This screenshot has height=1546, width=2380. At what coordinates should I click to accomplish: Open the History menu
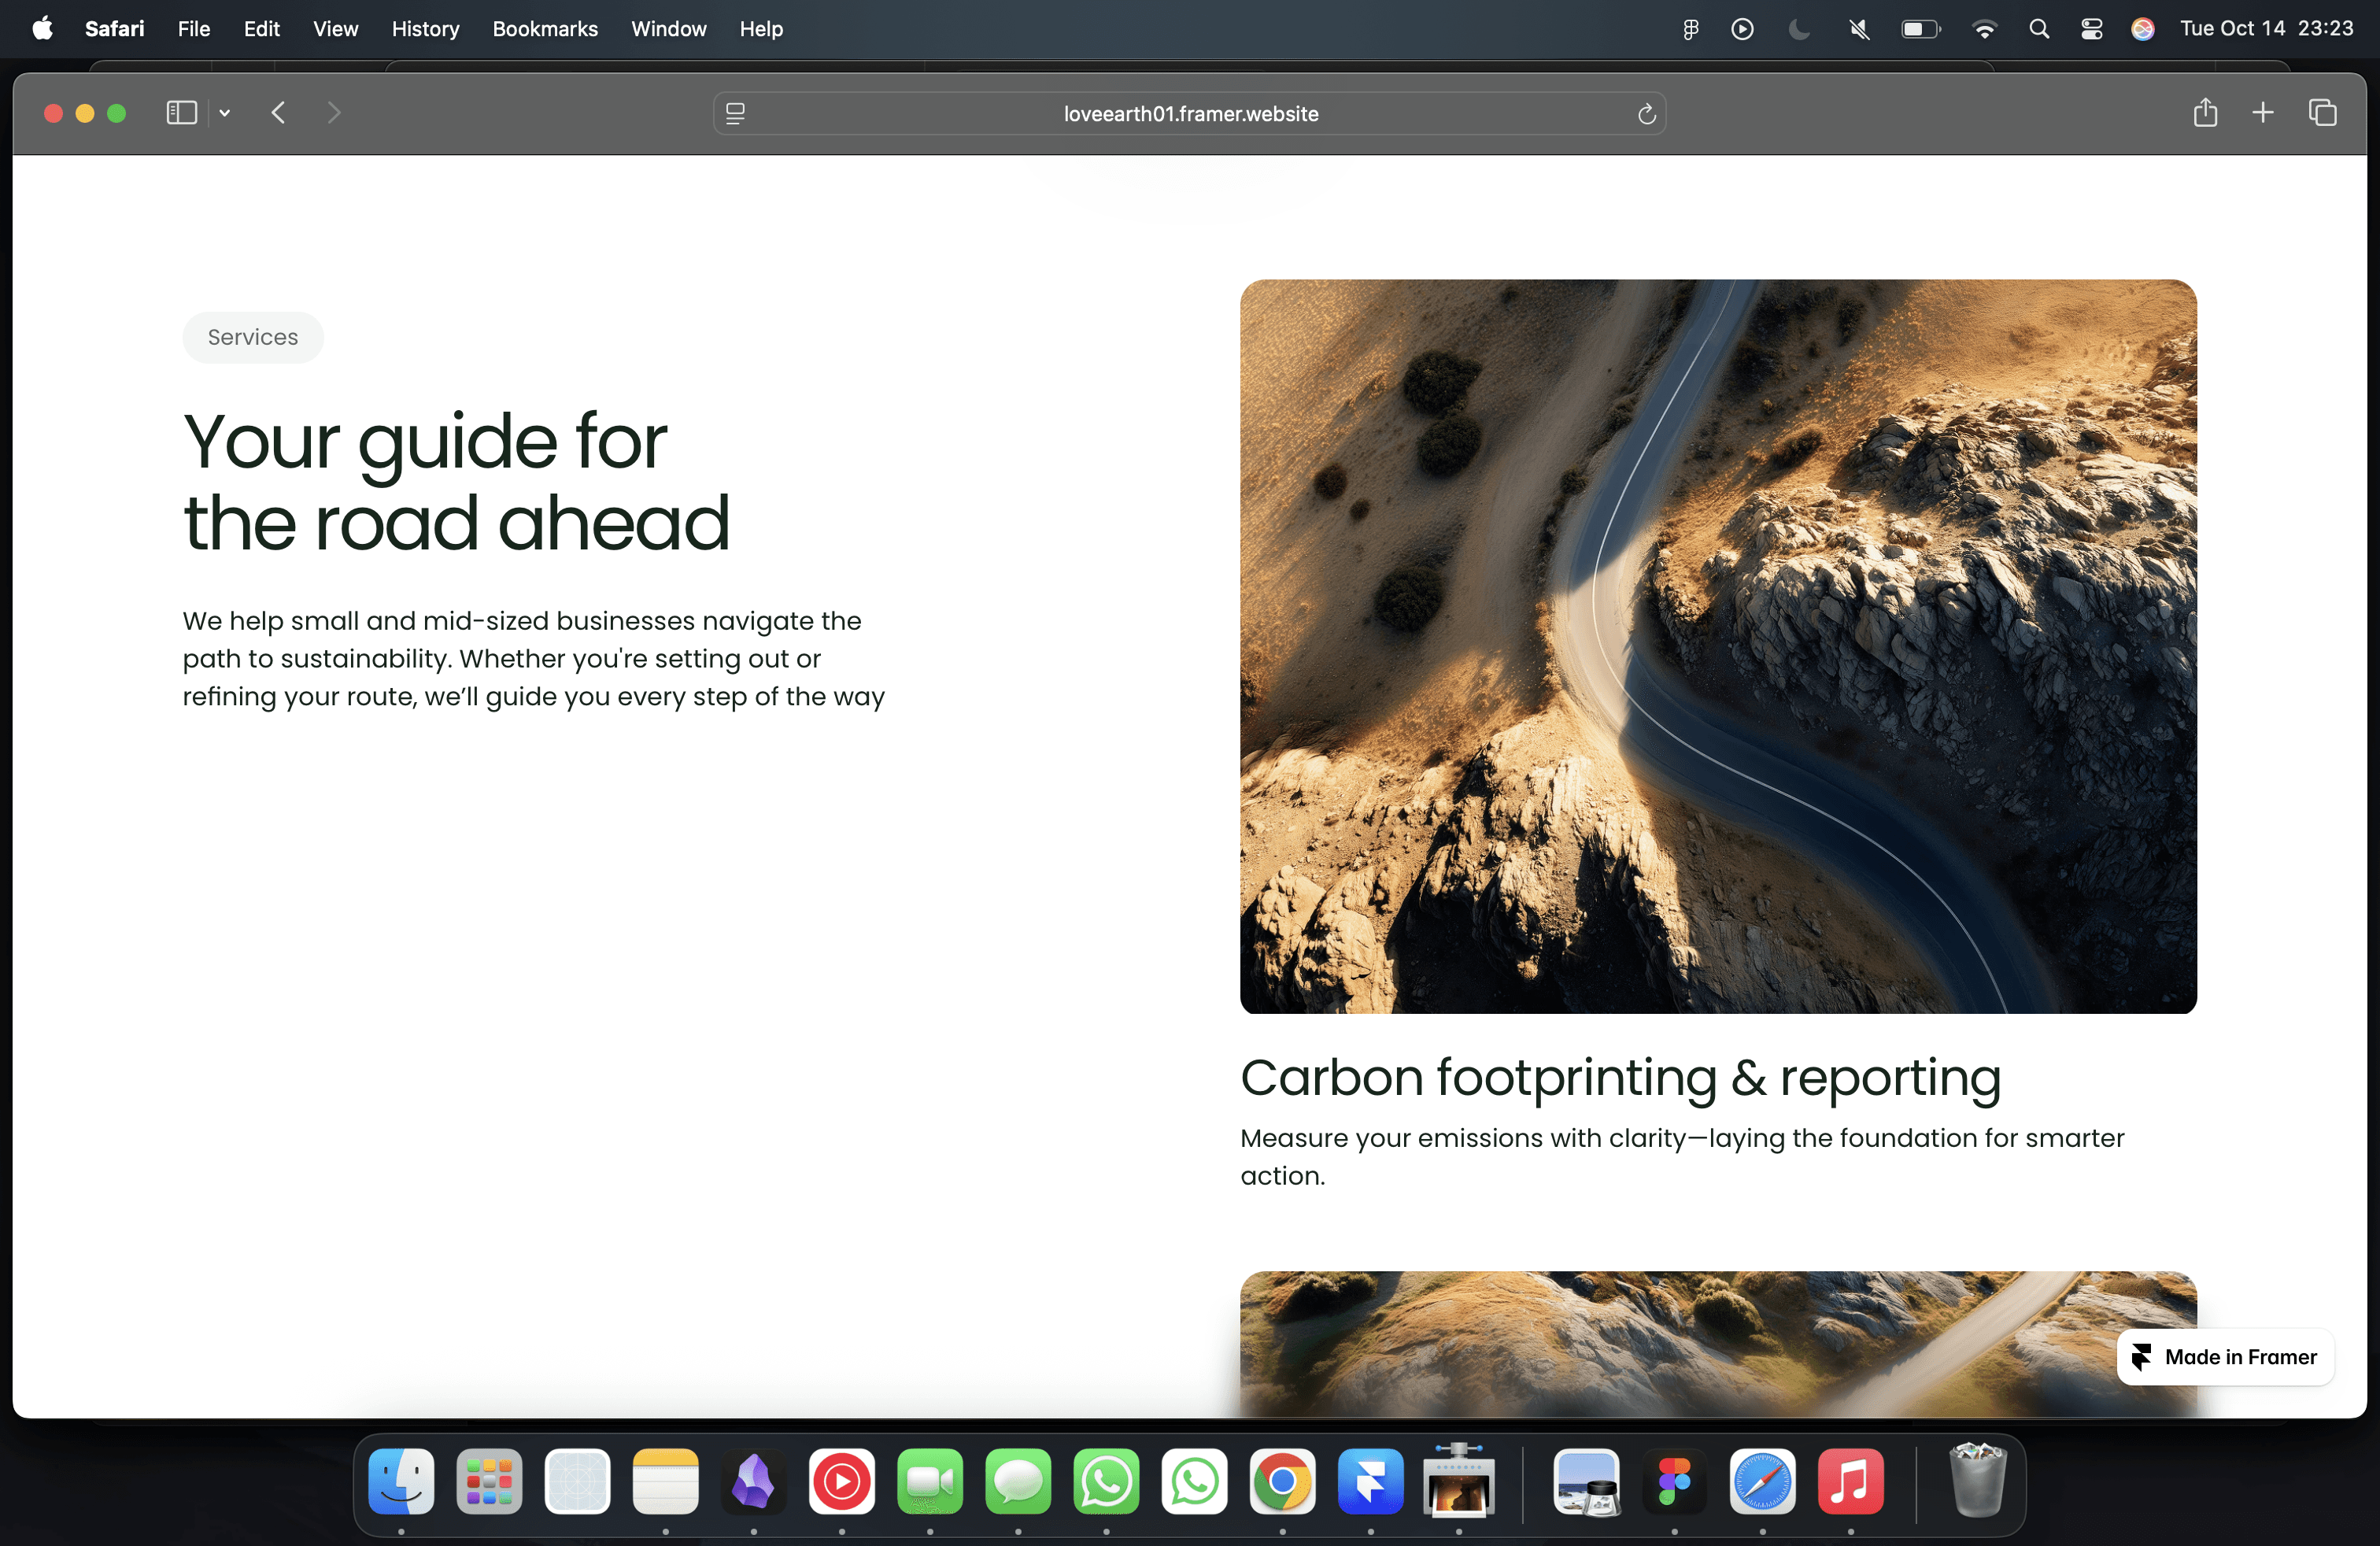coord(425,29)
